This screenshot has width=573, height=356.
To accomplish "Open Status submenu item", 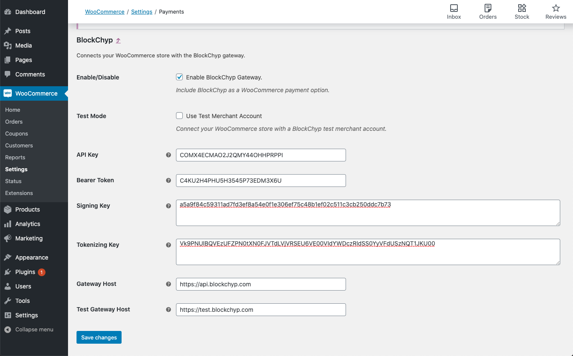I will point(13,181).
